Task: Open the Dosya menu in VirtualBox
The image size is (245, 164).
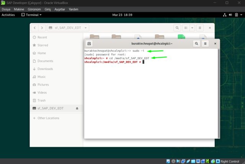Action: point(6,9)
